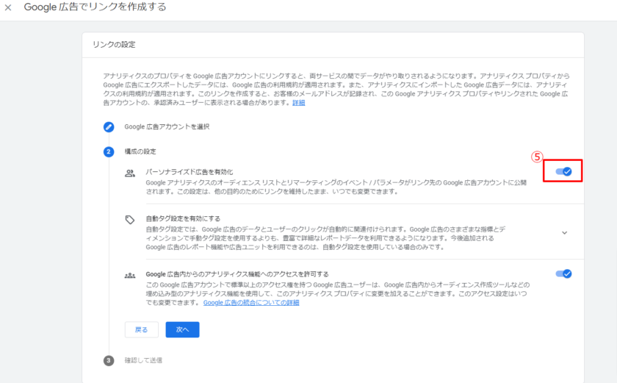Image resolution: width=617 pixels, height=383 pixels.
Task: Click the pencil edit icon for Google 広告アカウントを選択
Action: (109, 126)
